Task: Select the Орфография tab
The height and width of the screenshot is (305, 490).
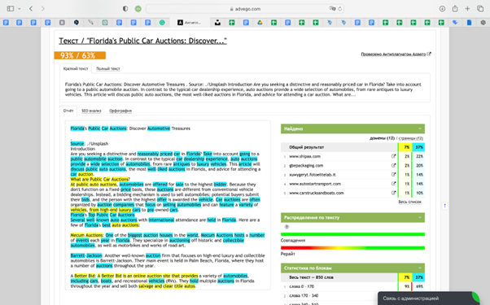Action: (120, 111)
